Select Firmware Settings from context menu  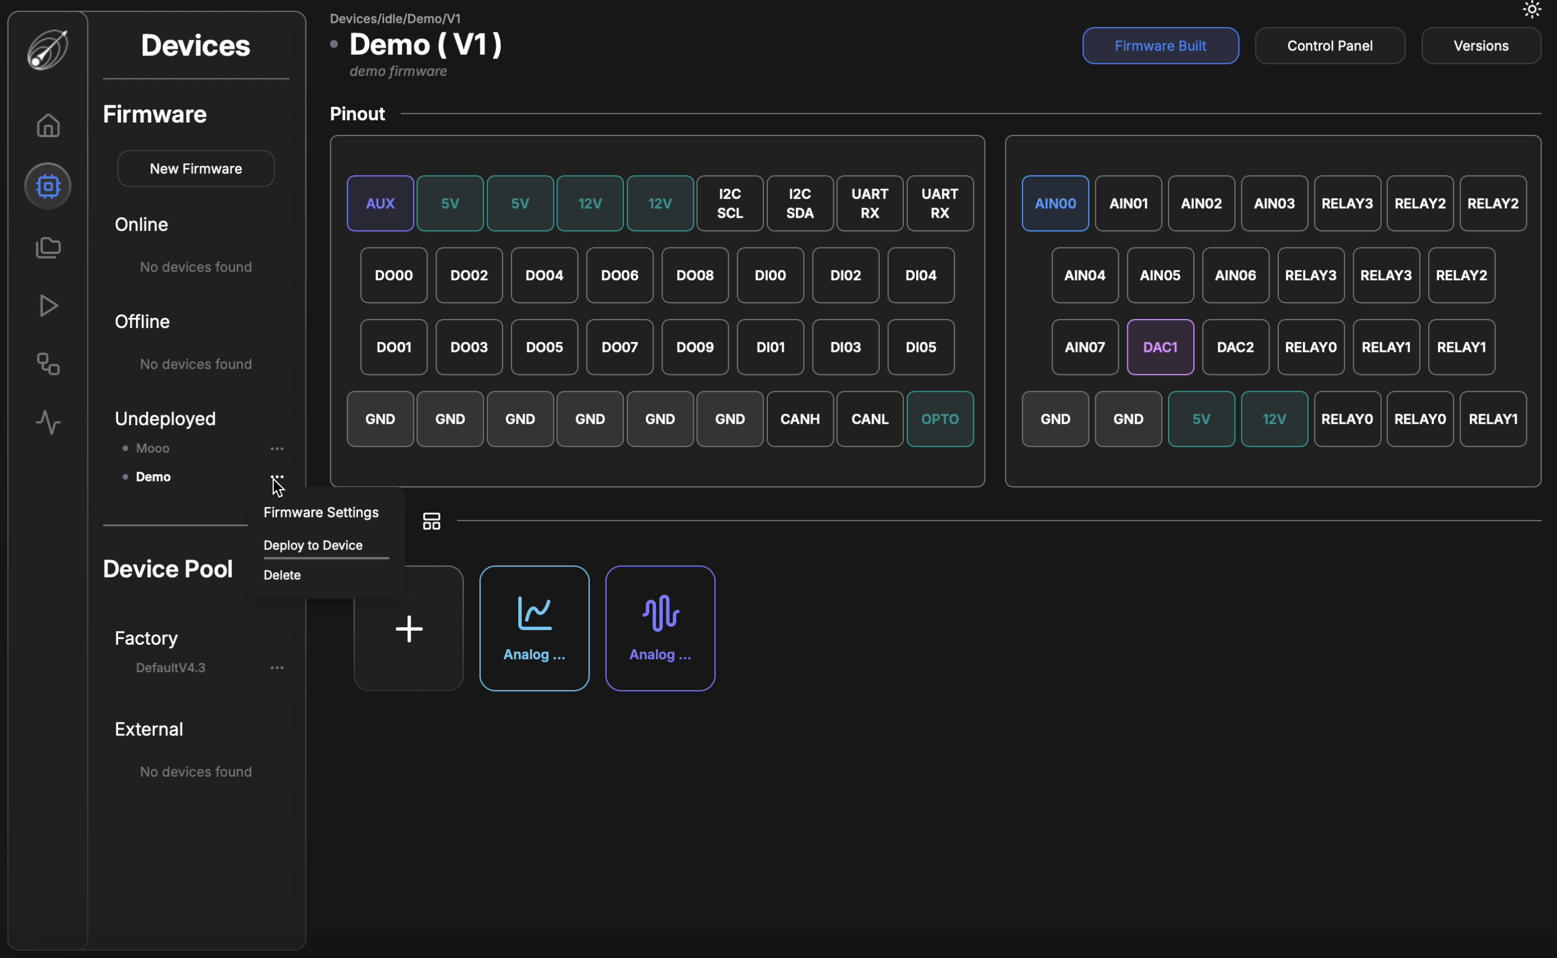point(321,513)
